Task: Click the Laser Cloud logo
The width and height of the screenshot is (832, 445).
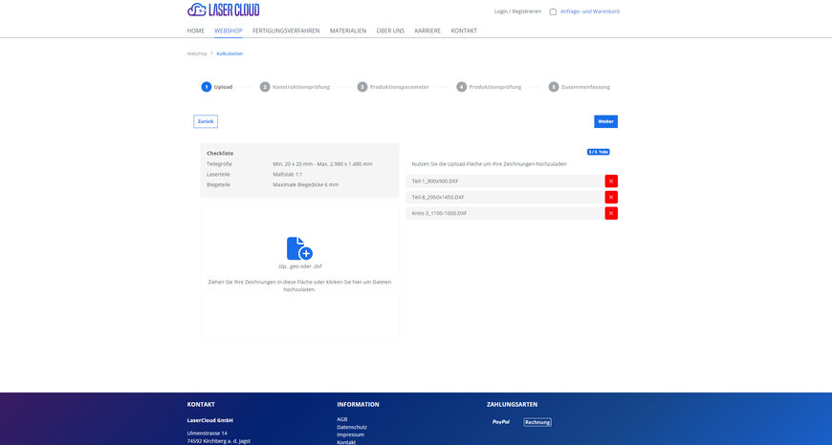Action: click(224, 10)
